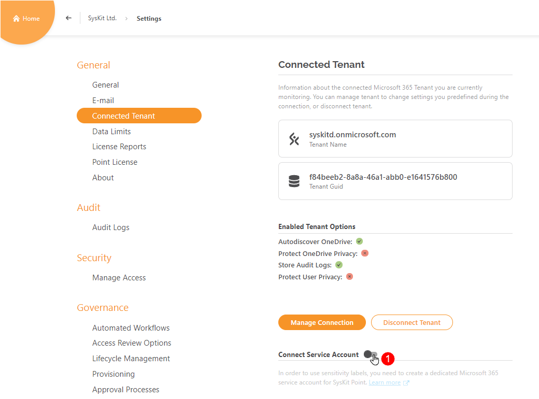Viewport: 539px width, 399px height.
Task: Open Lifecycle Management settings
Action: click(131, 359)
